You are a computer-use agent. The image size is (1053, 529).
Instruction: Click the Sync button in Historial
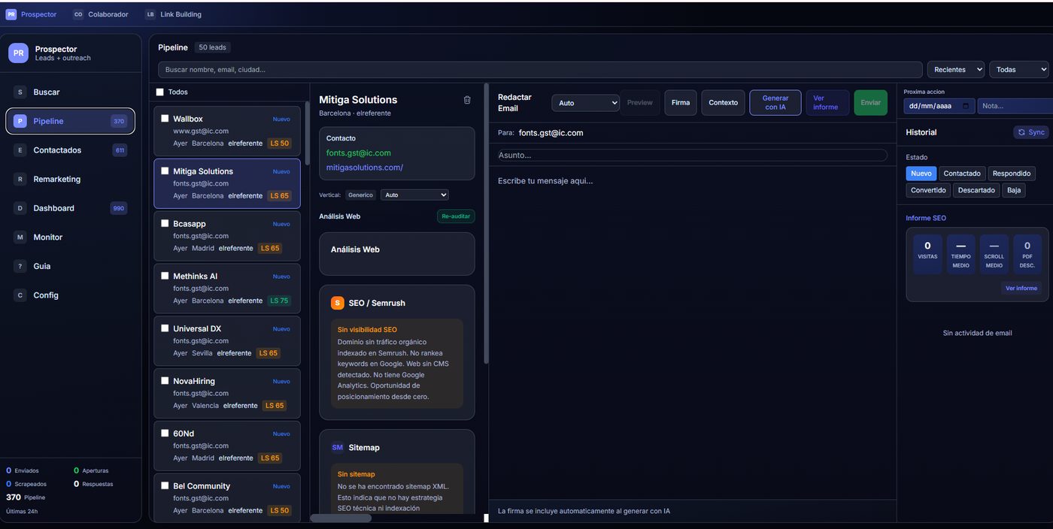click(1031, 132)
